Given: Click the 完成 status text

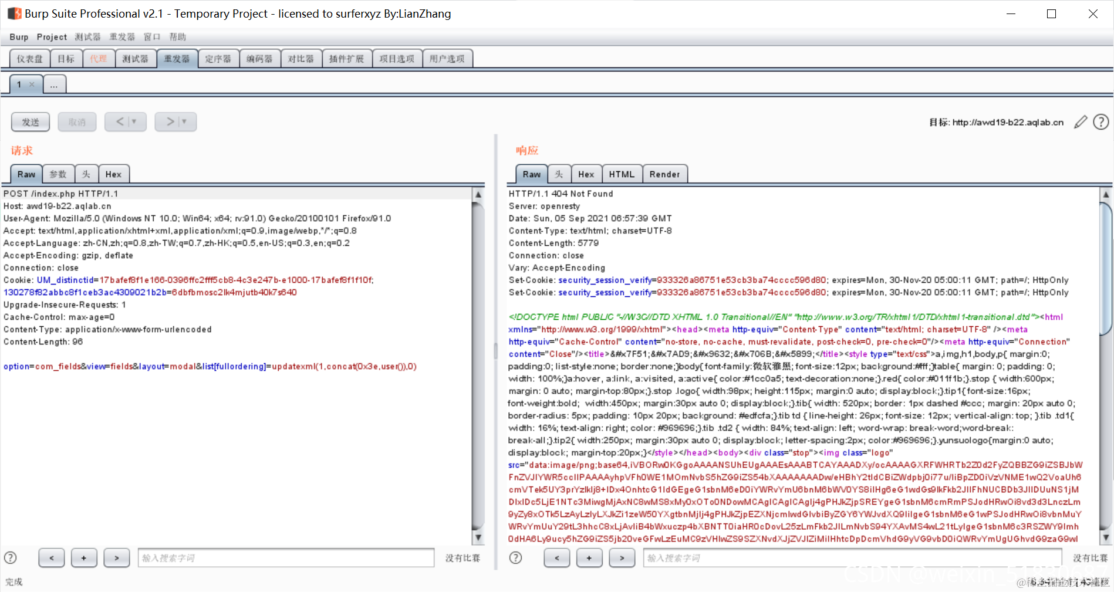Looking at the screenshot, I should pos(14,582).
